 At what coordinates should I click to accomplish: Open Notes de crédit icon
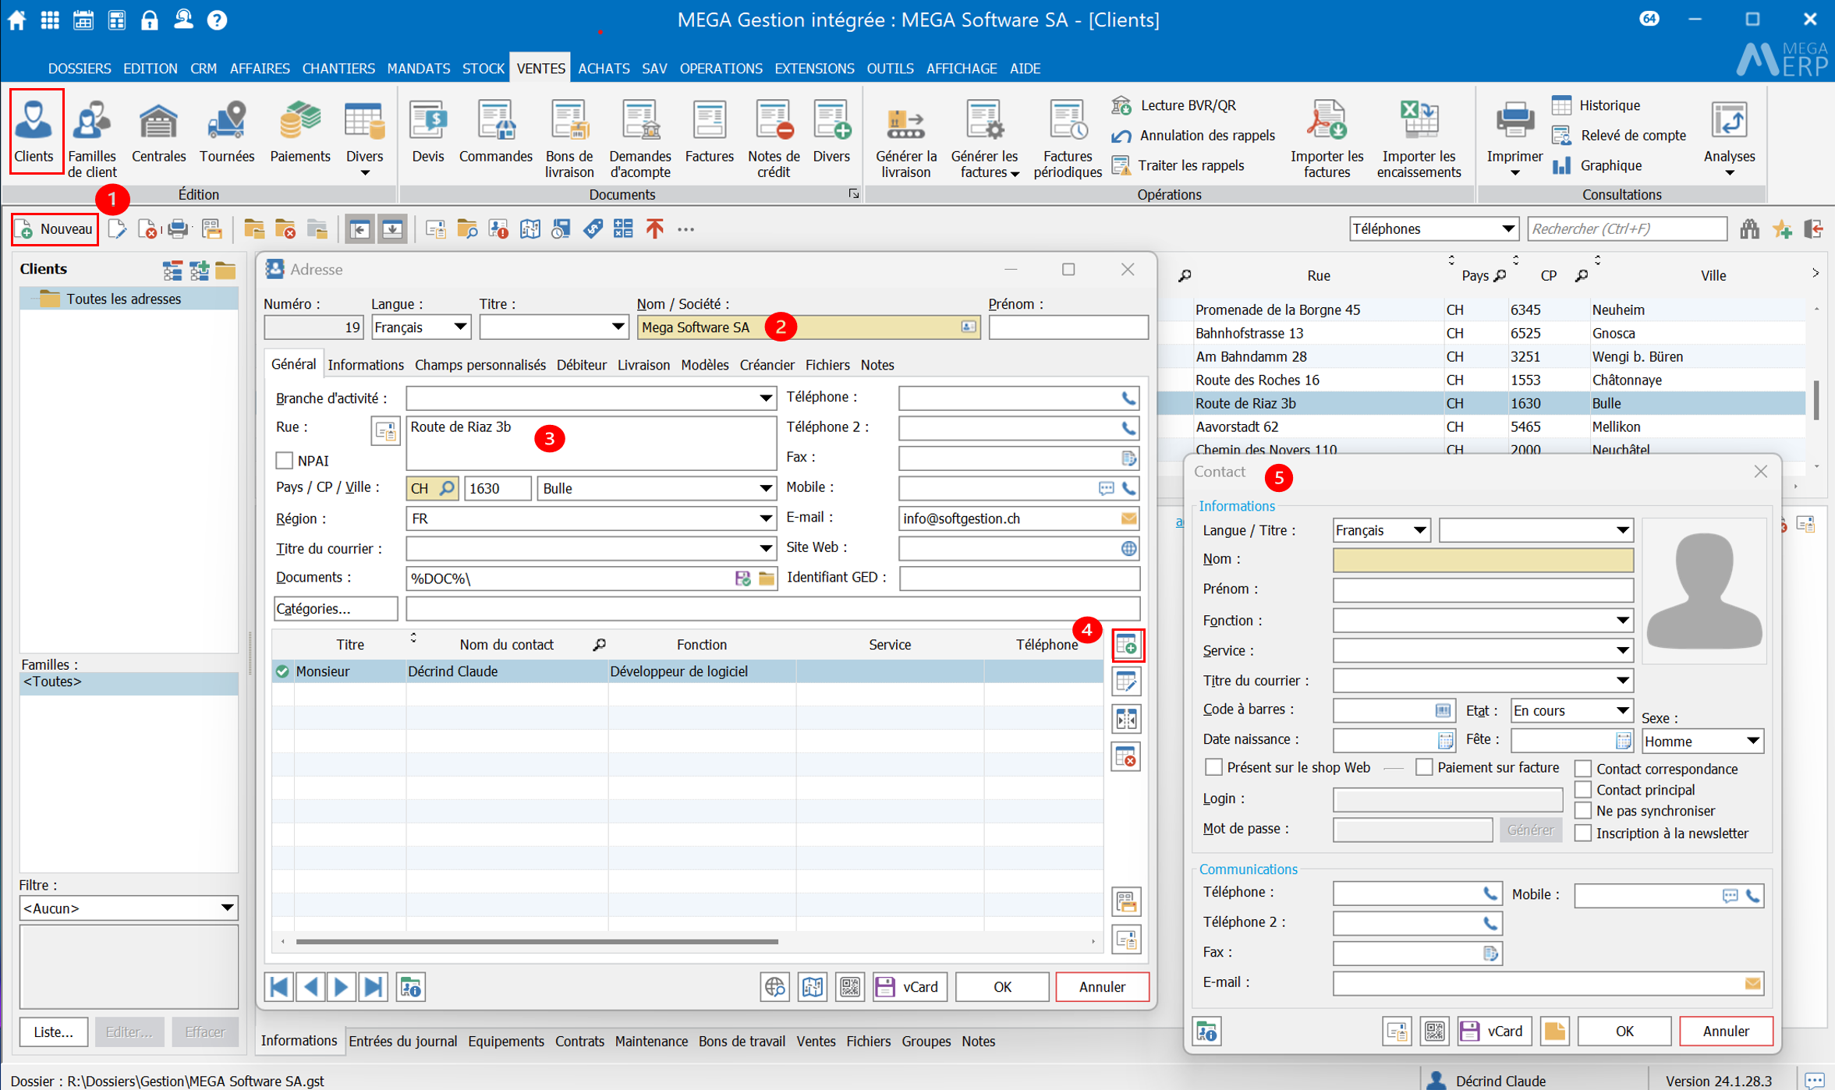(774, 139)
